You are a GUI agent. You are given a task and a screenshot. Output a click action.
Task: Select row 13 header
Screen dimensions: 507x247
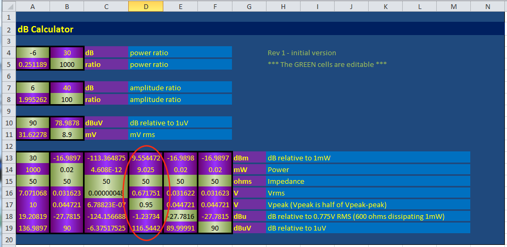pyautogui.click(x=8, y=158)
